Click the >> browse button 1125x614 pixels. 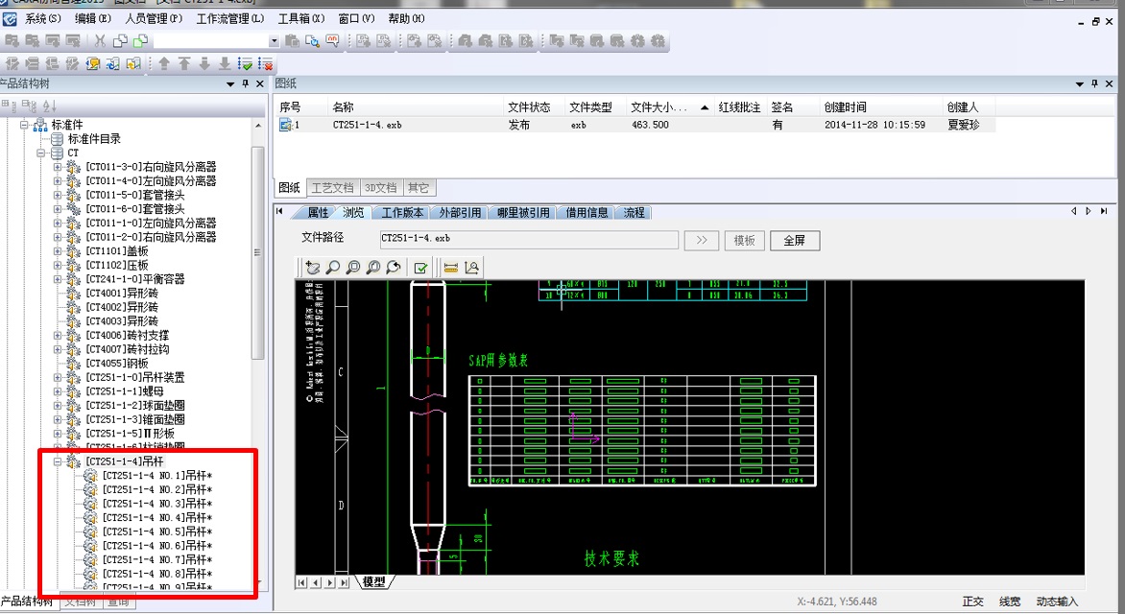click(x=701, y=240)
